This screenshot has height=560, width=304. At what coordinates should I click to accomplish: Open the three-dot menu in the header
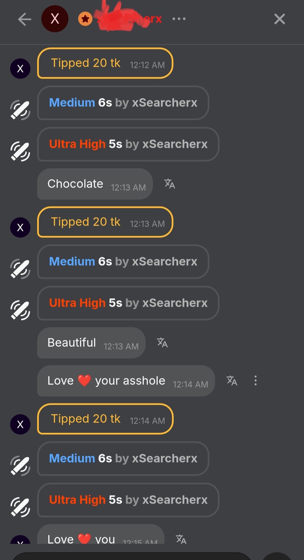click(x=179, y=19)
